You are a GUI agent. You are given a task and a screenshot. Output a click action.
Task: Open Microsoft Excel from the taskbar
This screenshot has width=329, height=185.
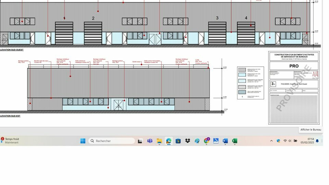pos(234,141)
